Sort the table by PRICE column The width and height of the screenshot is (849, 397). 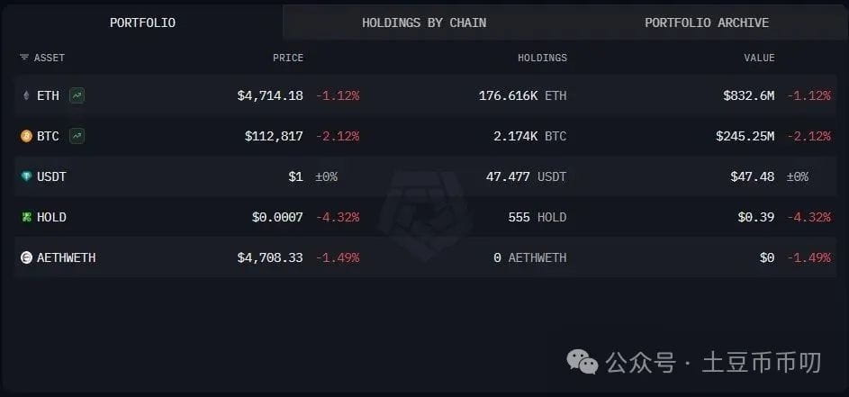288,58
